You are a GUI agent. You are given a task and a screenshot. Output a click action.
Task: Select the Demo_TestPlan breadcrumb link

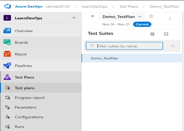click(x=165, y=6)
